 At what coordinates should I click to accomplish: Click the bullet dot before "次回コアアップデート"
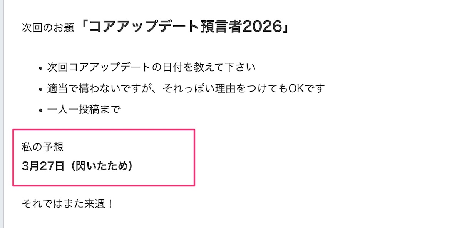(x=41, y=68)
